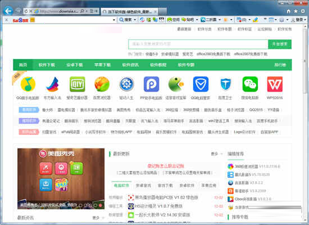
Task: Click the blue category tag label
Action: pyautogui.click(x=29, y=110)
